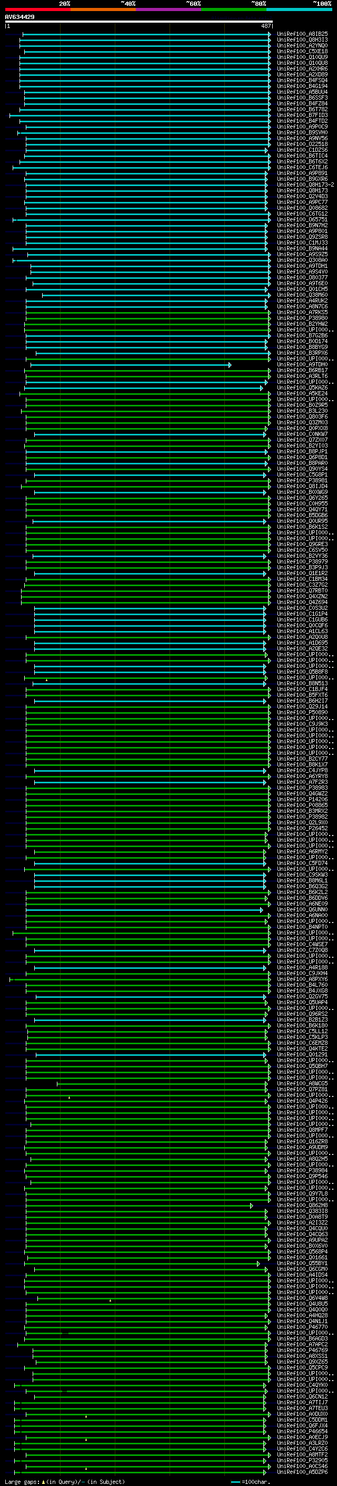This screenshot has width=337, height=1486.
Task: Open the UniRef100_Q8H173-2 entry
Action: click(305, 184)
